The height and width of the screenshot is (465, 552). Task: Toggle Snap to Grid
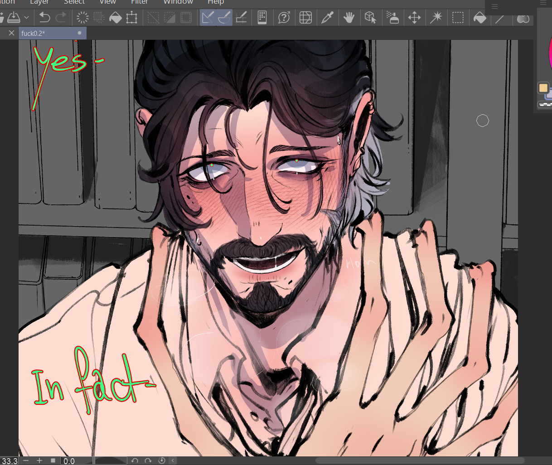tap(241, 18)
